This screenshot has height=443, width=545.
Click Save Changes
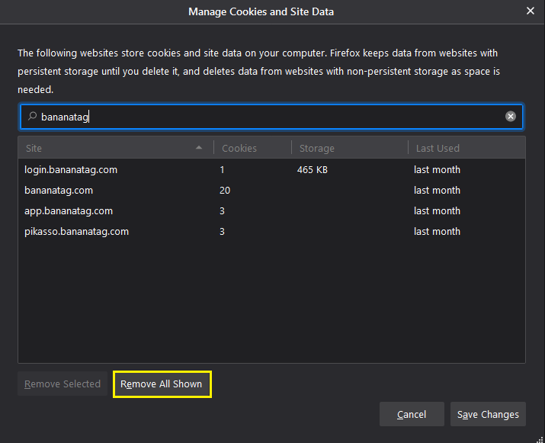(488, 414)
